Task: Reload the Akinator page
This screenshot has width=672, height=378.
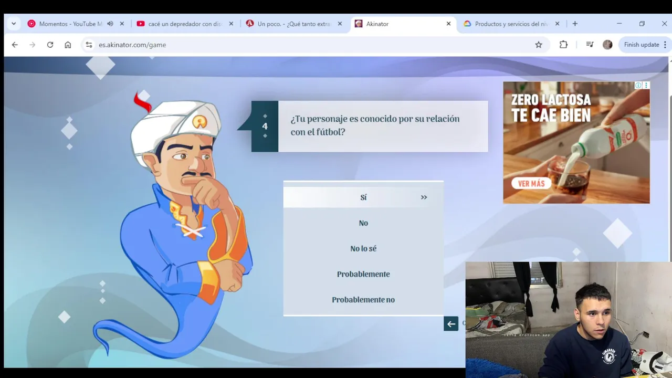Action: (50, 45)
